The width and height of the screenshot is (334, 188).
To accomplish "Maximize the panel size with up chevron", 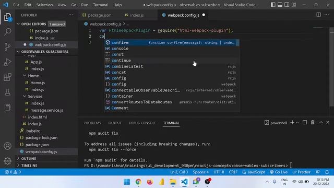I will [x=321, y=122].
